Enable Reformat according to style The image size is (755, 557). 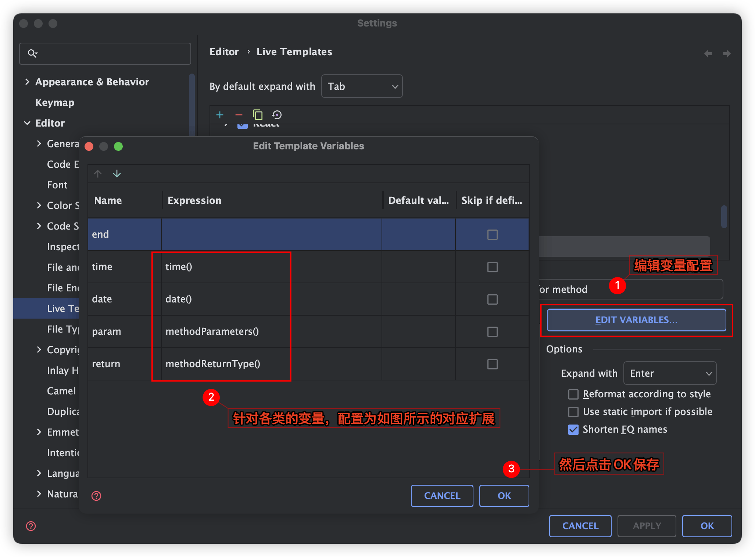(x=573, y=394)
